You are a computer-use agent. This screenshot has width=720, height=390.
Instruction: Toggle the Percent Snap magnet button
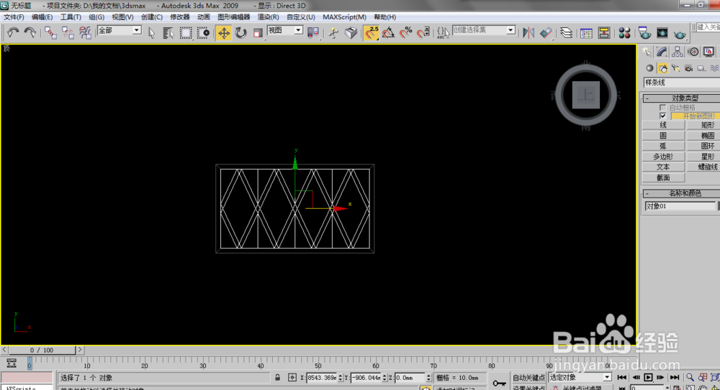coord(406,32)
